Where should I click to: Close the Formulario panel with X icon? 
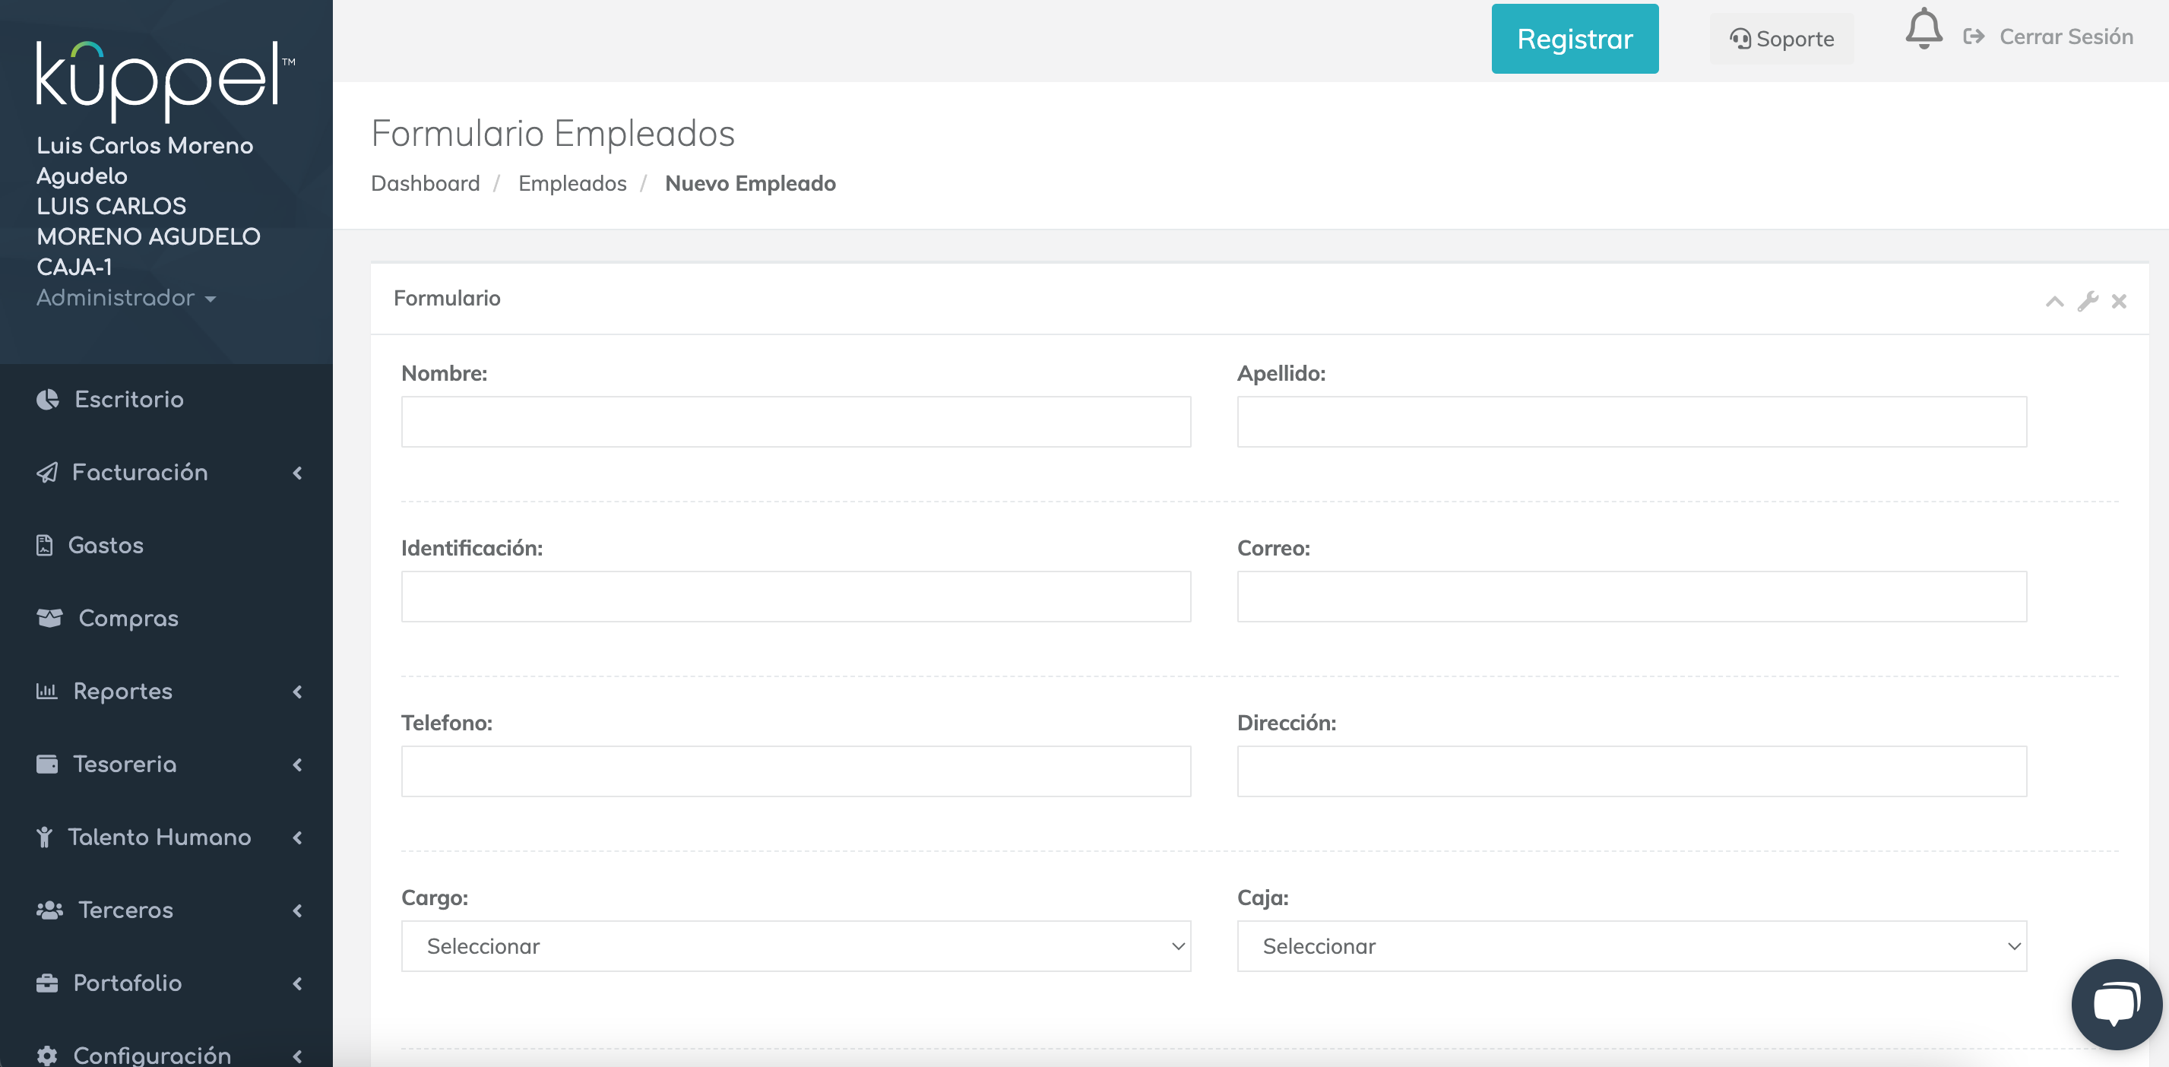(2120, 302)
